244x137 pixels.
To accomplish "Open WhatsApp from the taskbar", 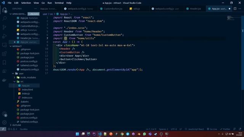I will click(x=144, y=134).
